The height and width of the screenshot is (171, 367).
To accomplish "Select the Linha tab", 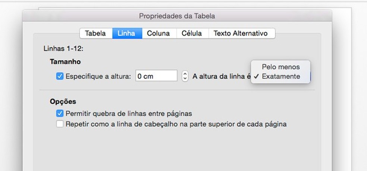I will [127, 33].
